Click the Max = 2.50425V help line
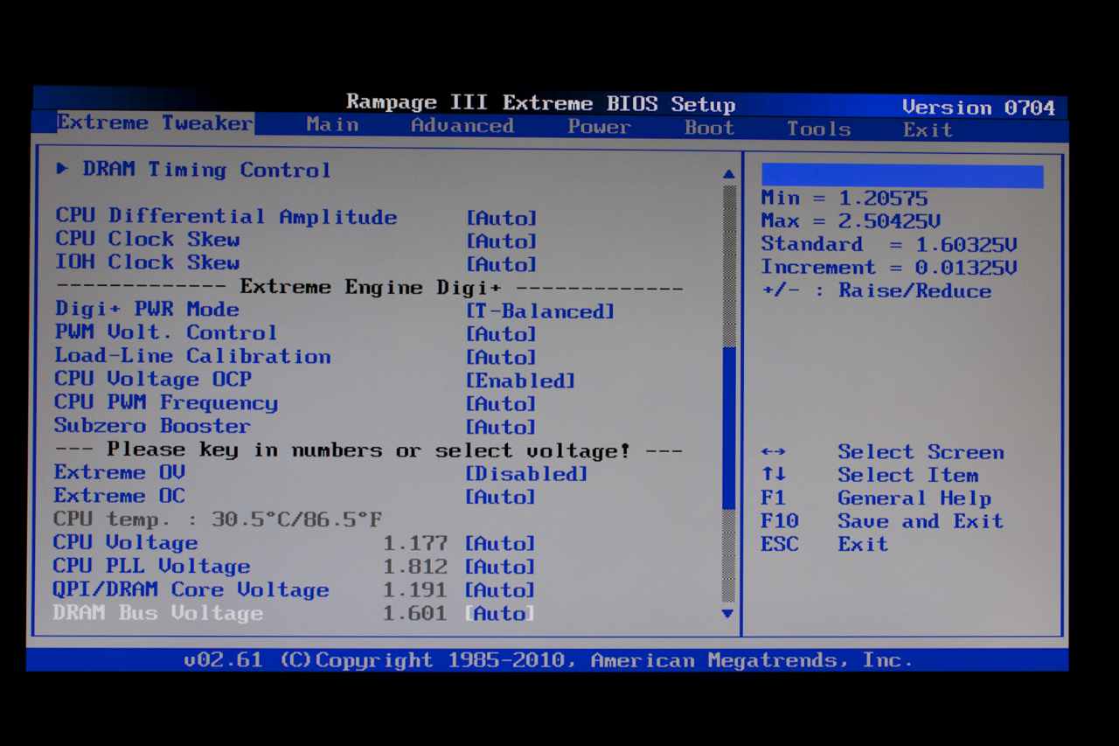The height and width of the screenshot is (746, 1119). tap(851, 221)
